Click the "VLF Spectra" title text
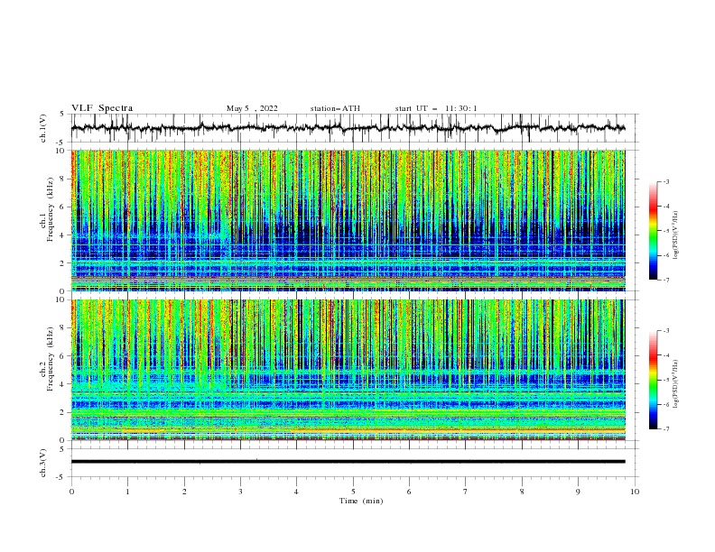 102,108
